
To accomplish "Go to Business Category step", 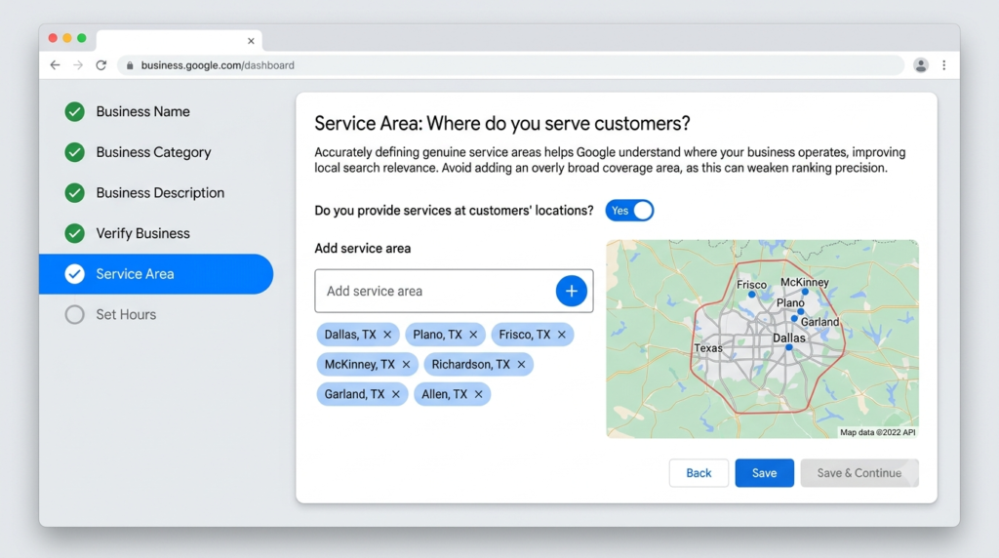I will pos(153,152).
